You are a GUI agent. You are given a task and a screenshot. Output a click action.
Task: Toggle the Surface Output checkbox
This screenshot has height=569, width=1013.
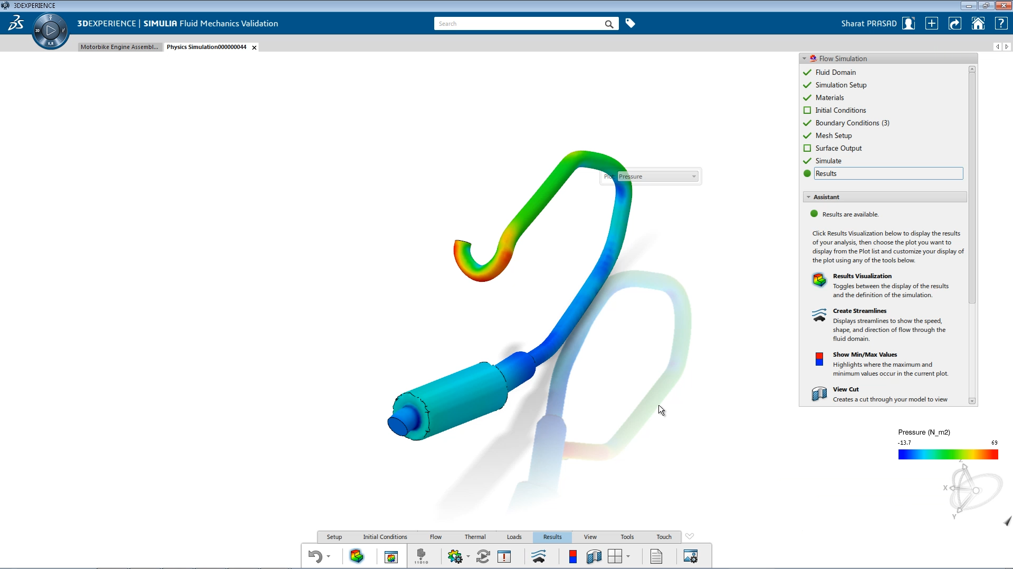click(807, 148)
